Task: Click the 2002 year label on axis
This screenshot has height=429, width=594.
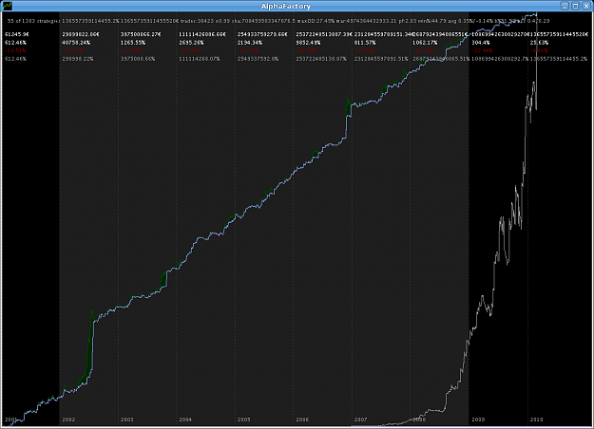Action: click(x=68, y=420)
